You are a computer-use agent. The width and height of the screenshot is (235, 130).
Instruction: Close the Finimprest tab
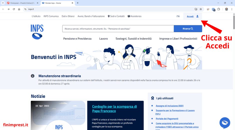37,3
